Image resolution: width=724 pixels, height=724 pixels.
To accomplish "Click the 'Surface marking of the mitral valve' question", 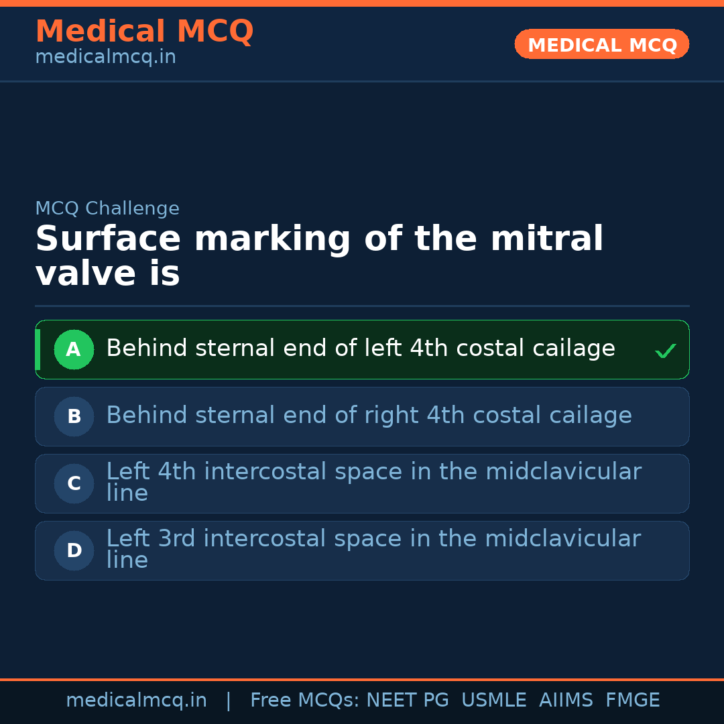I will [x=319, y=257].
